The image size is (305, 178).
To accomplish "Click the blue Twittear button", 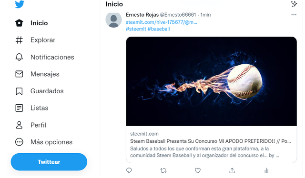I will pyautogui.click(x=49, y=162).
